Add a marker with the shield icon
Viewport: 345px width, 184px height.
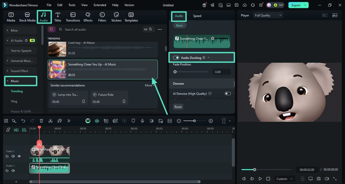click(133, 121)
